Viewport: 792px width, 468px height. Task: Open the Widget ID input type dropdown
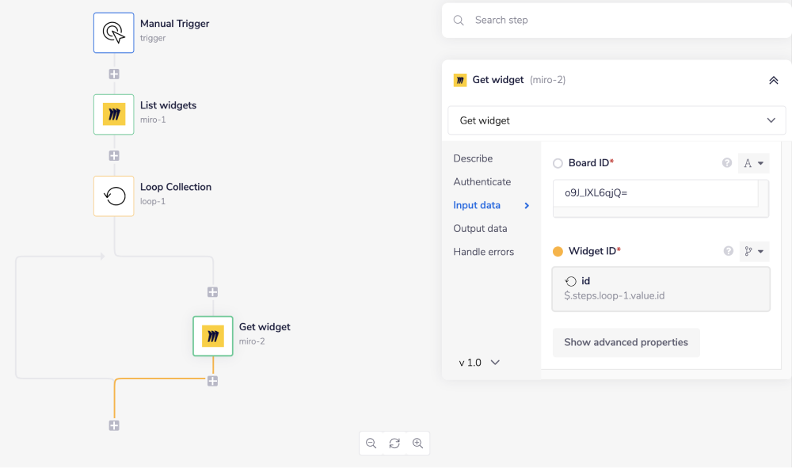coord(754,251)
